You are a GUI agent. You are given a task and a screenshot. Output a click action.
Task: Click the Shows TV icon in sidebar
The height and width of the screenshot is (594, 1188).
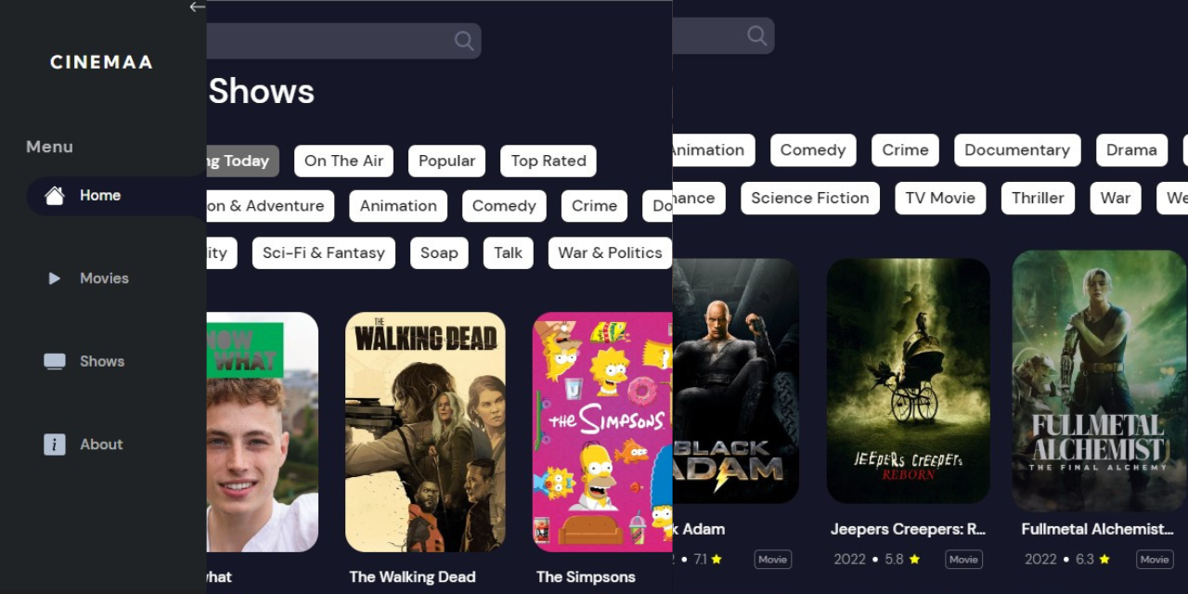click(x=55, y=361)
